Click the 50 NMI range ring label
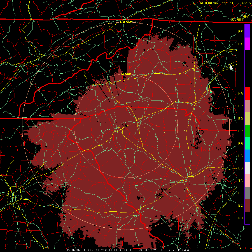The image size is (252, 252). pyautogui.click(x=126, y=74)
